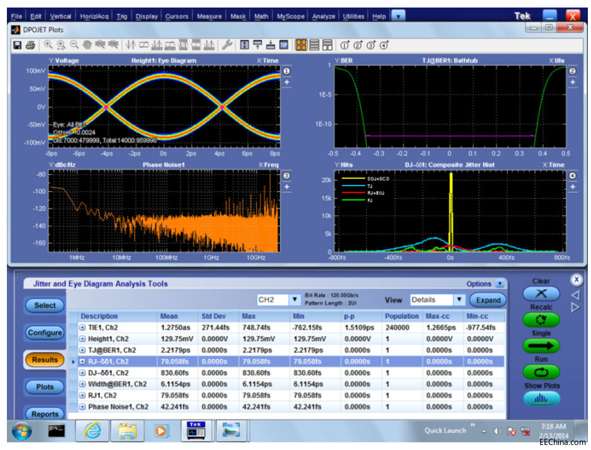Expand the Height1, Ch2 measurement row
This screenshot has height=450, width=591.
coord(82,339)
